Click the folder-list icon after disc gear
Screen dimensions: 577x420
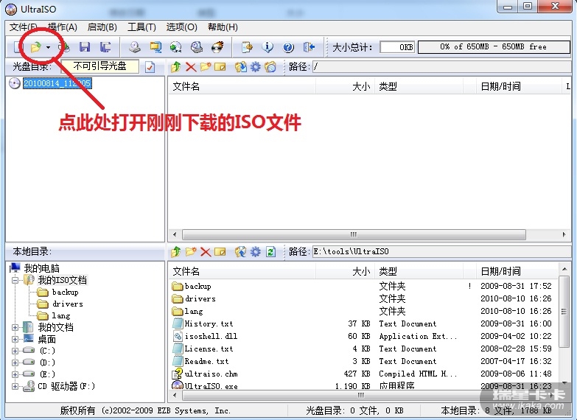[270, 66]
